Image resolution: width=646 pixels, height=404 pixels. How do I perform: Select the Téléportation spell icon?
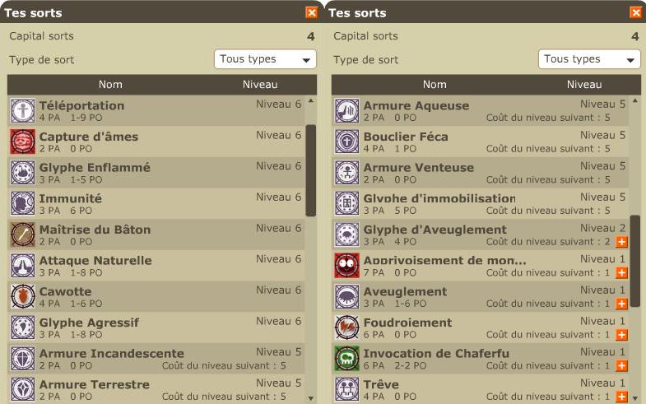(23, 110)
